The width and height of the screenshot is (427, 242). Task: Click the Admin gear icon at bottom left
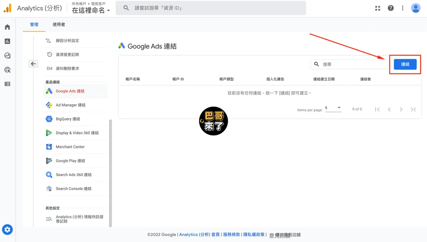(x=7, y=230)
